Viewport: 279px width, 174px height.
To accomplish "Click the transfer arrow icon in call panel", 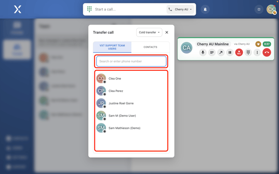I will (x=221, y=52).
